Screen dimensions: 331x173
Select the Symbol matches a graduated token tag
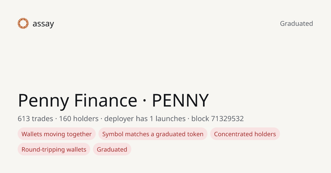coord(153,134)
